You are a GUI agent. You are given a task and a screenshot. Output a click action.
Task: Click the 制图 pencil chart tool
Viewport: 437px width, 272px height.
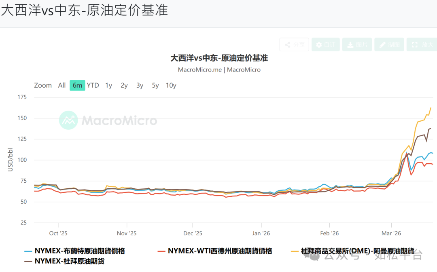coord(389,44)
